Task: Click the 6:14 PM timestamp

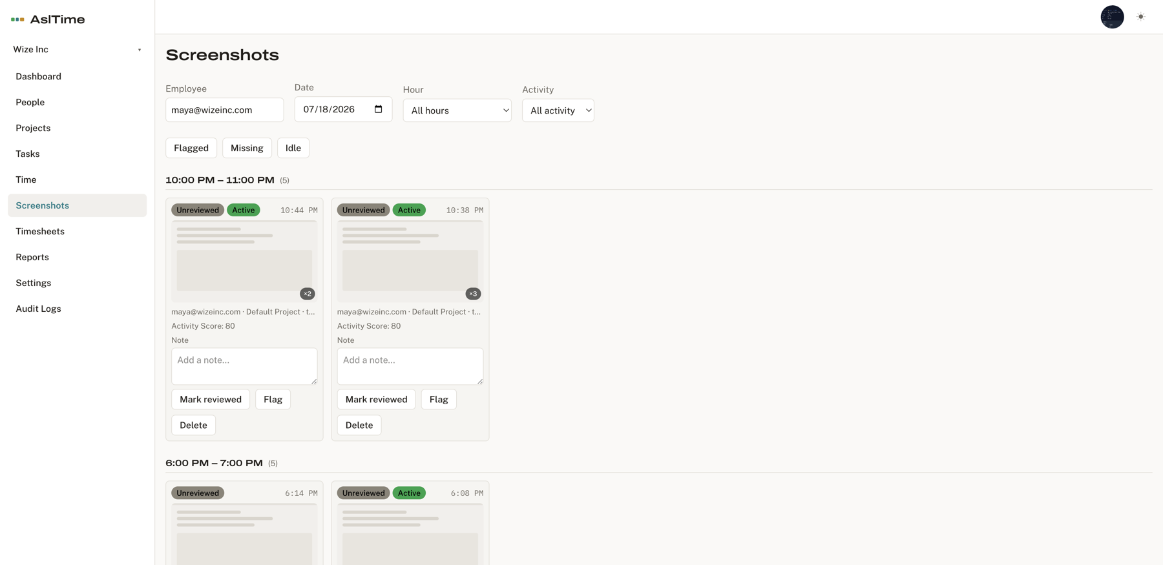Action: pyautogui.click(x=301, y=493)
